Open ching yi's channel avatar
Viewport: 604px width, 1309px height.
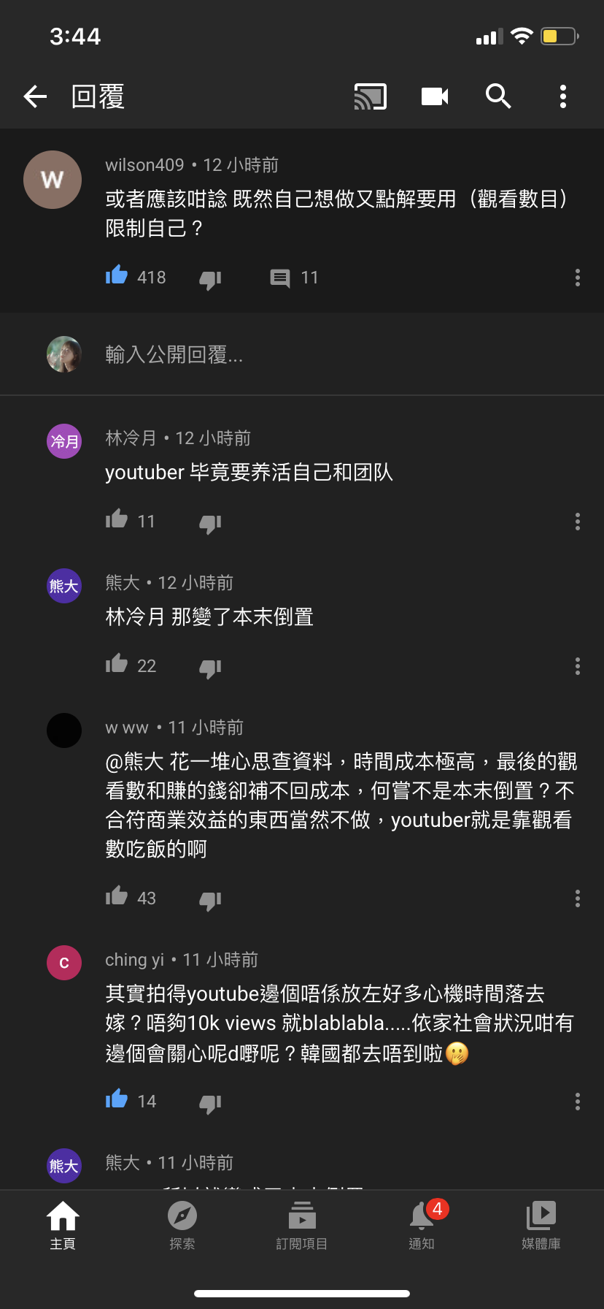[x=64, y=963]
